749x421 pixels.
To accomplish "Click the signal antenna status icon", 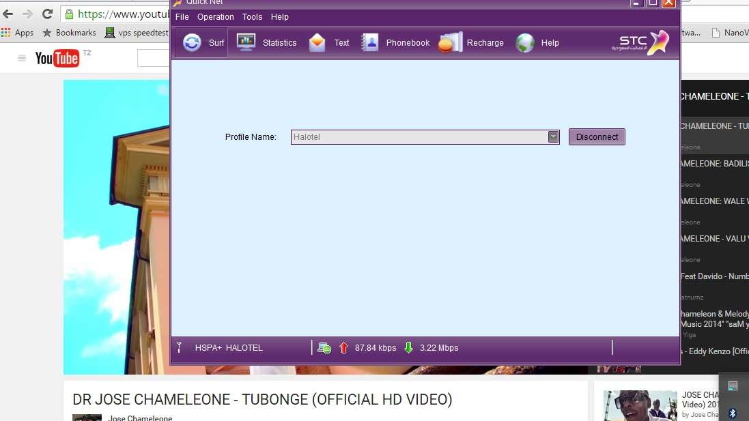I will pyautogui.click(x=179, y=347).
